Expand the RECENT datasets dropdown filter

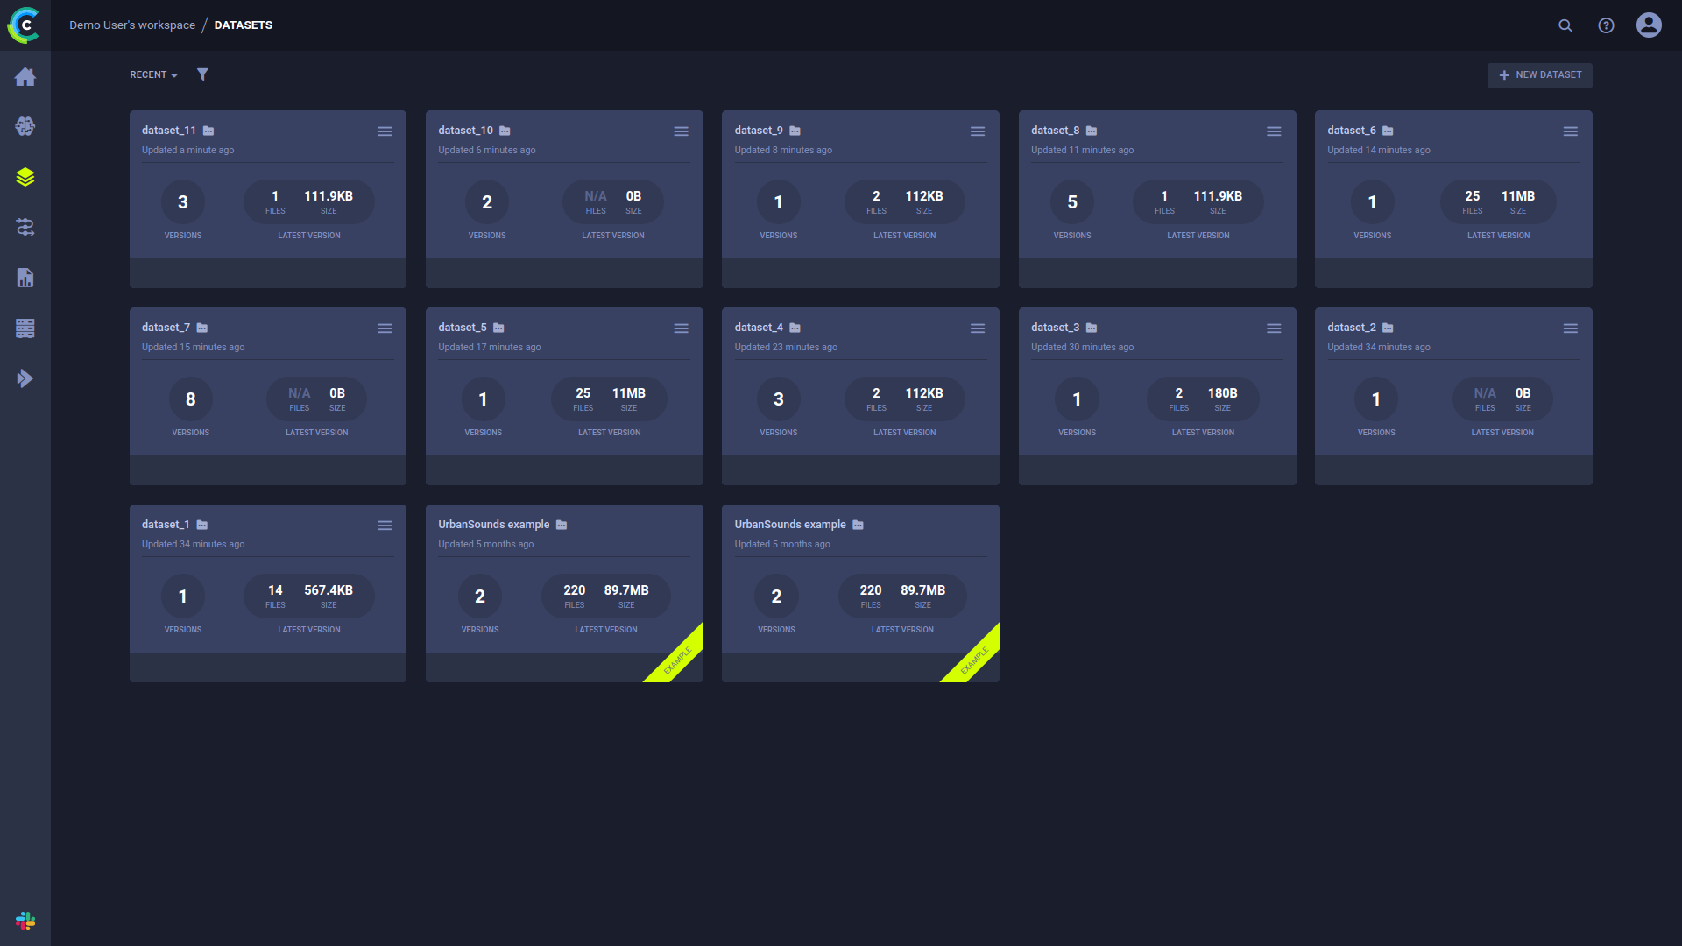(155, 75)
